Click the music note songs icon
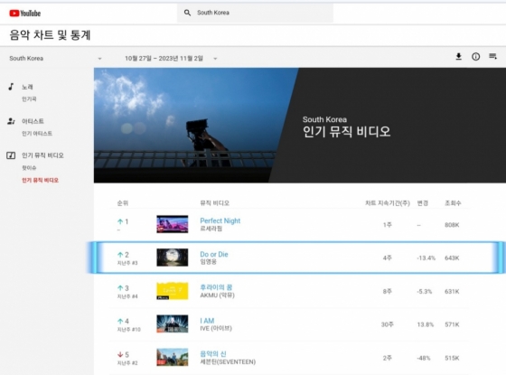Screen dimensions: 506x375 (x=11, y=87)
